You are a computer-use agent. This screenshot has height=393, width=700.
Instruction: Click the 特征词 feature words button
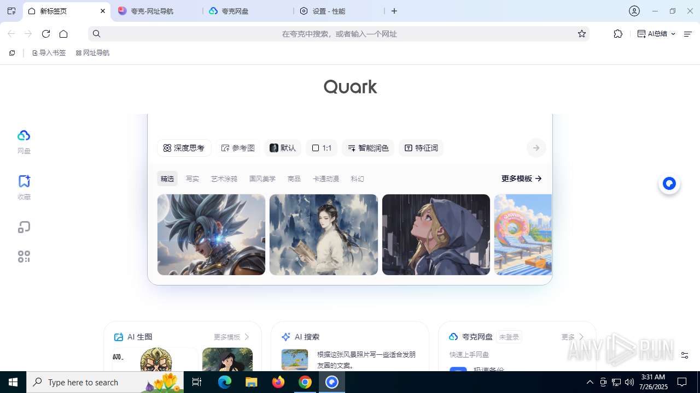point(421,148)
